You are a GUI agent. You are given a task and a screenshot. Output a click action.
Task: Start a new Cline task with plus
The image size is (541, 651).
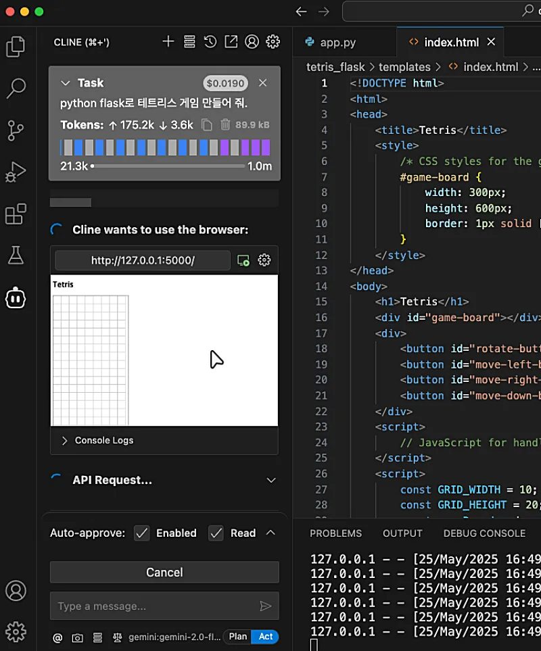tap(168, 41)
